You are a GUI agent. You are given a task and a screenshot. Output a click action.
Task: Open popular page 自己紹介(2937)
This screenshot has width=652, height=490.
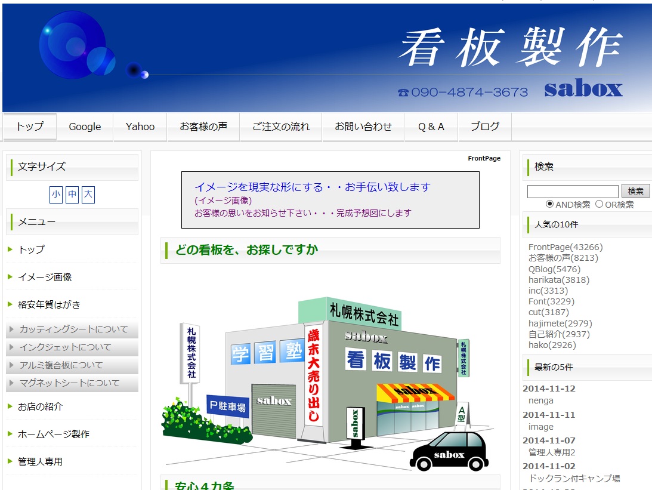(x=560, y=334)
